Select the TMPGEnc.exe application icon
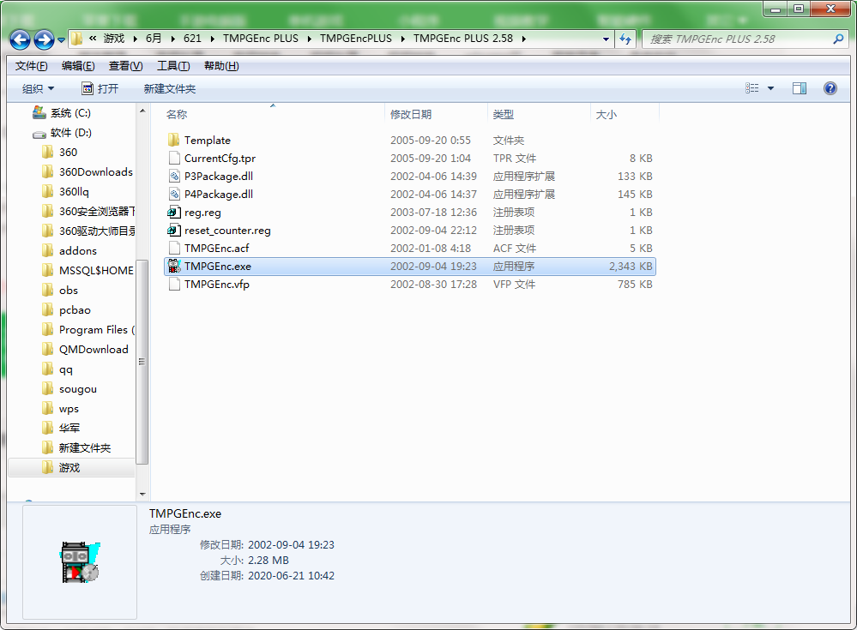Screen dimensions: 857x630 [174, 267]
